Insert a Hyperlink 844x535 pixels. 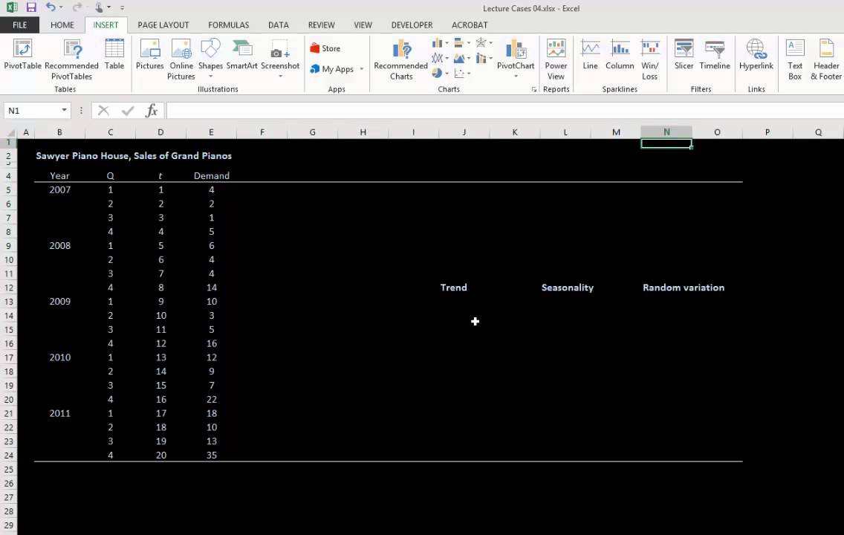click(x=756, y=55)
